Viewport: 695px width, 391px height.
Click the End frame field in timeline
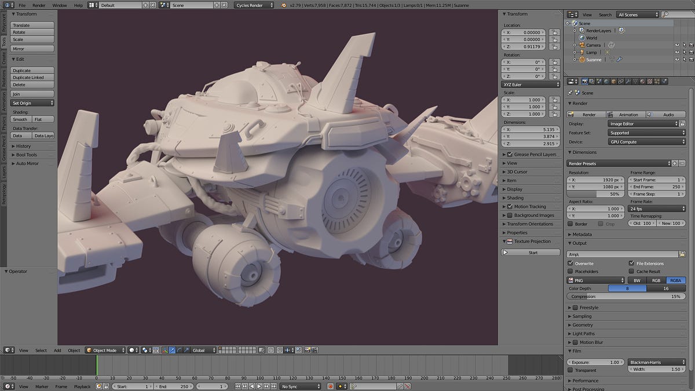tap(174, 386)
